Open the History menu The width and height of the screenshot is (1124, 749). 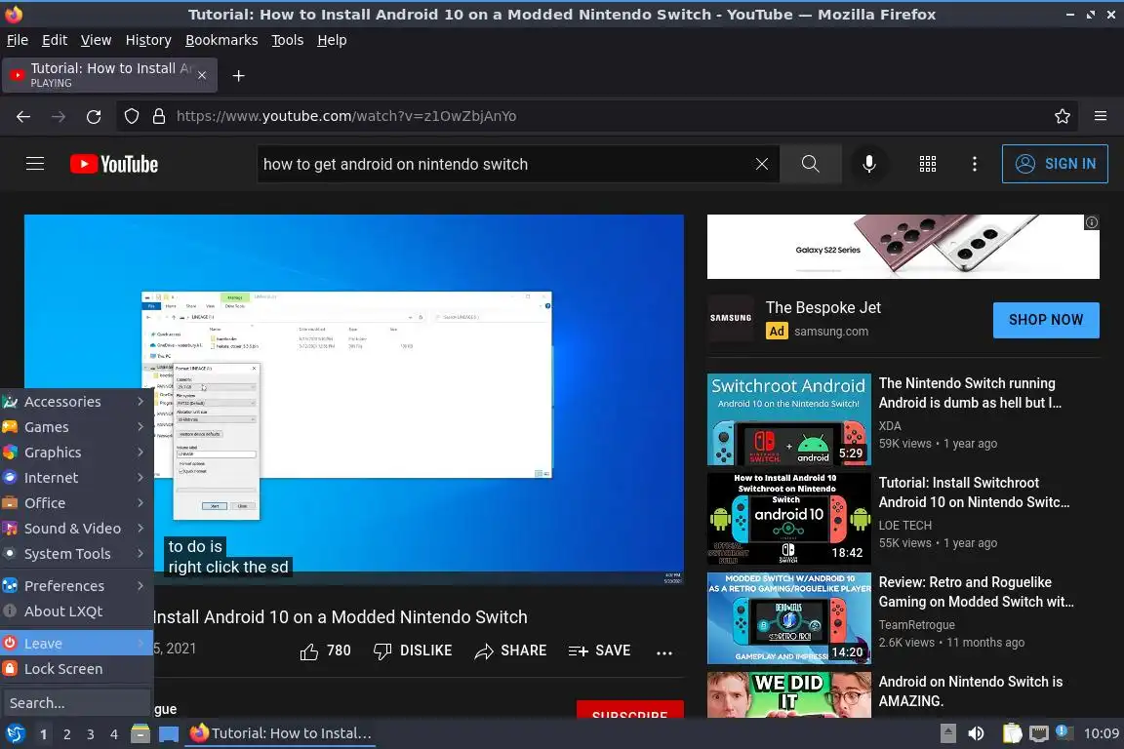(x=148, y=40)
